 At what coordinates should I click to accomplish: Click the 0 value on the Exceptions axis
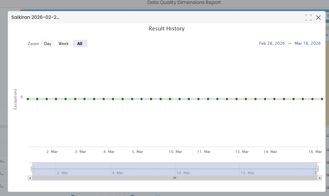click(x=22, y=97)
